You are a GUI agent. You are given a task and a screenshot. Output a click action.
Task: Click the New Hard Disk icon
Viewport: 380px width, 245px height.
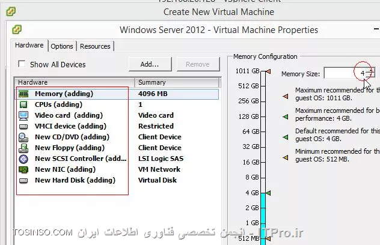[23, 180]
